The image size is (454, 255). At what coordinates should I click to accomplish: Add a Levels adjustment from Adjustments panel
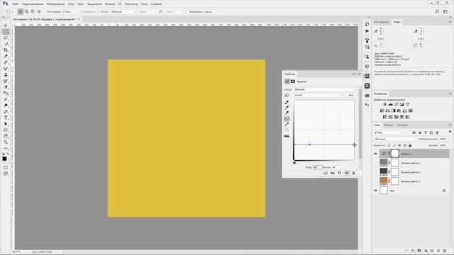pyautogui.click(x=391, y=104)
